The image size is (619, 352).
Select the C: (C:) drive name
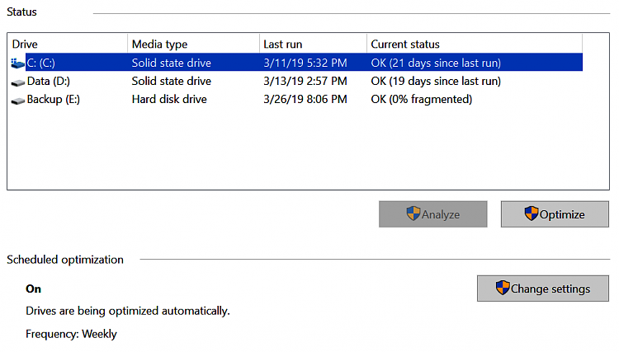[40, 63]
